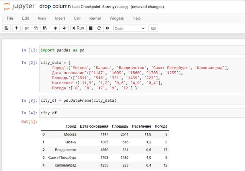Click the 4,9 population cell
The height and width of the screenshot is (171, 245).
click(149, 158)
